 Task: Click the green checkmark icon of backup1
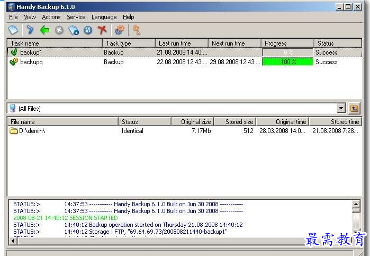coord(14,52)
